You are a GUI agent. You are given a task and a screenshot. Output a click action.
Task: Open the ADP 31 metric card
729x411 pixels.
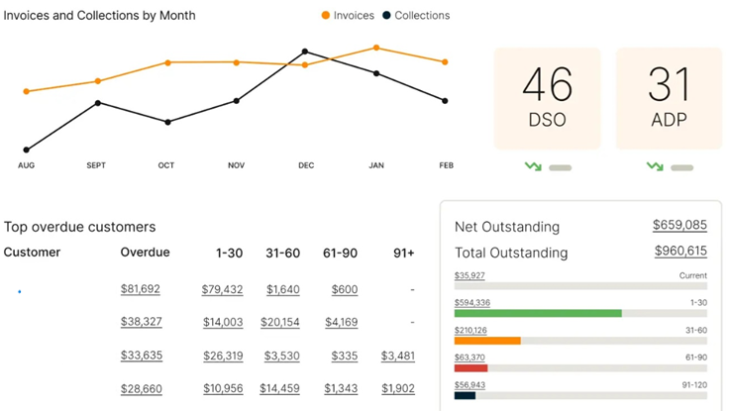669,99
